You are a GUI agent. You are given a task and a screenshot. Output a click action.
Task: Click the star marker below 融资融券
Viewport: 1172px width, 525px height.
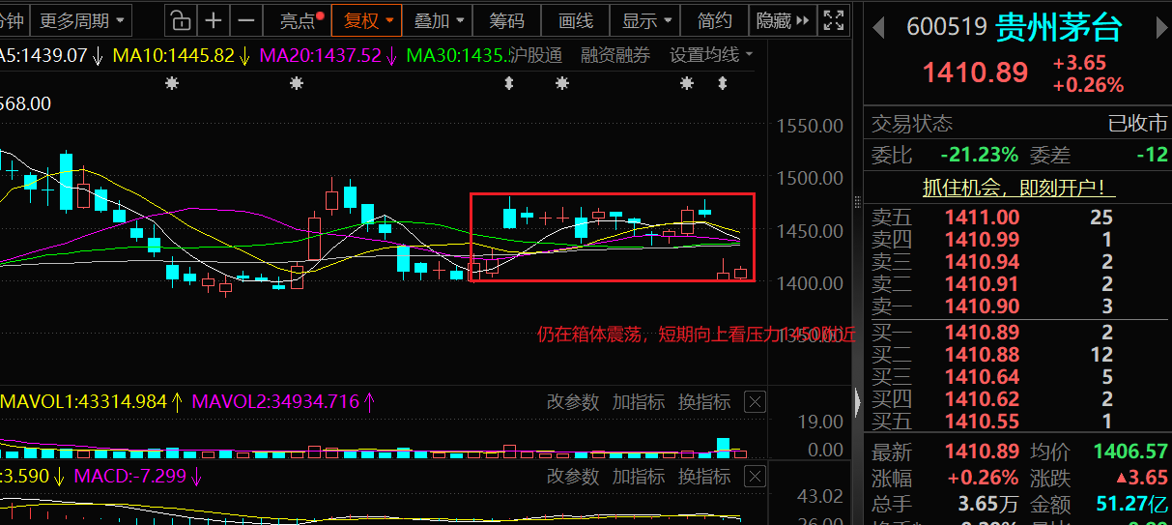[x=562, y=84]
